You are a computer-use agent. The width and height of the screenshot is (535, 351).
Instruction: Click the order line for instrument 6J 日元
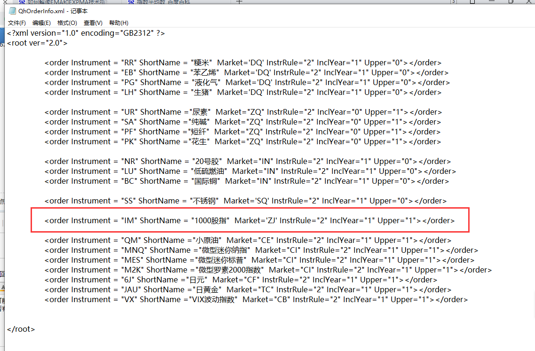tap(241, 280)
